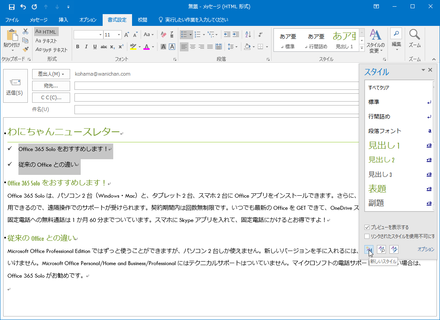The width and height of the screenshot is (440, 320).
Task: Shrink font size with the smaller A icon
Action: pos(136,35)
